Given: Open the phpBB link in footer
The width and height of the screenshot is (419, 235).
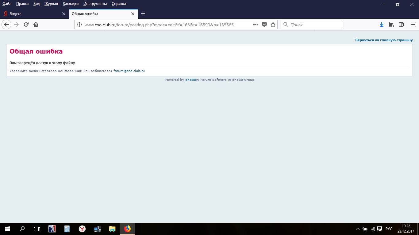Looking at the screenshot, I should (190, 80).
